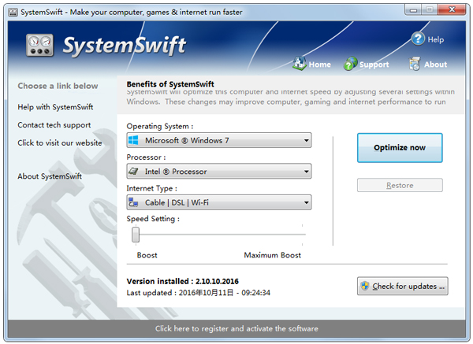Select the Help label in header
This screenshot has height=344, width=473.
pos(436,39)
